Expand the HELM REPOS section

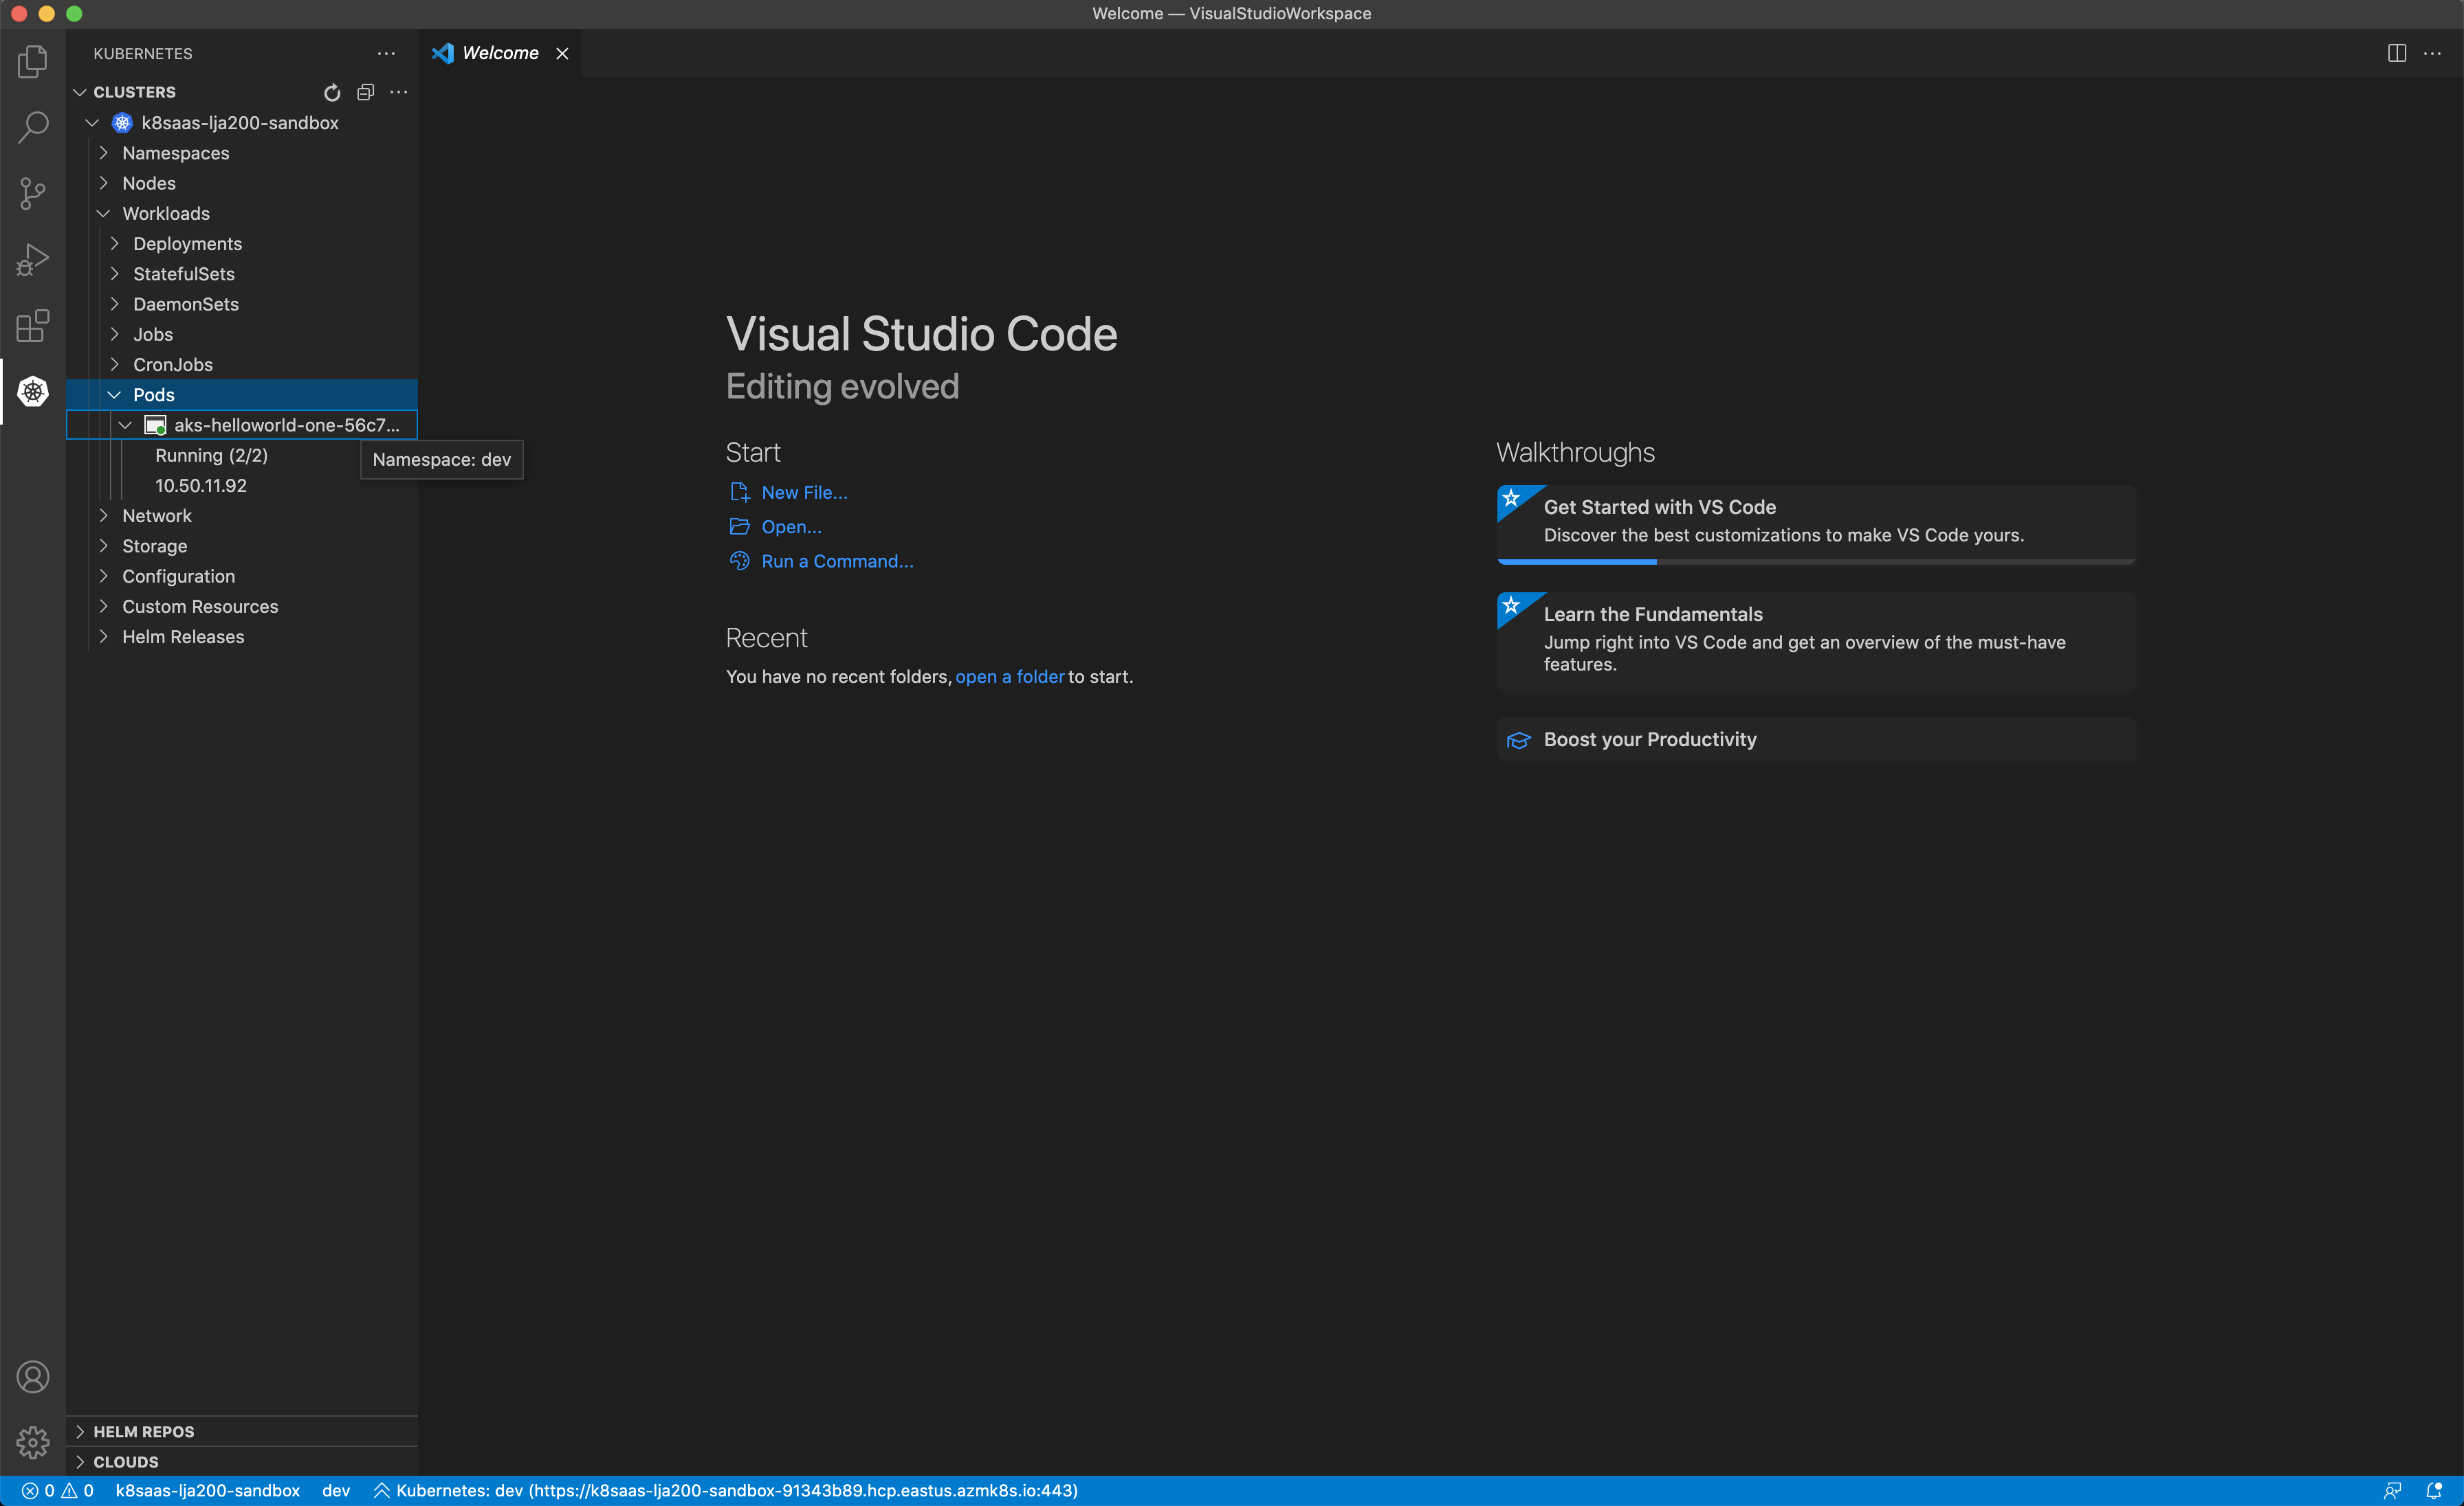[x=242, y=1431]
